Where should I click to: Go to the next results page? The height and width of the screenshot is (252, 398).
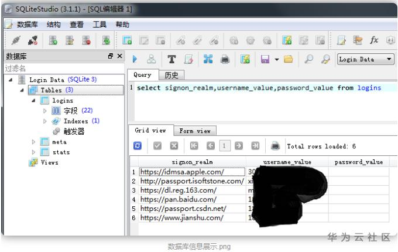point(239,146)
